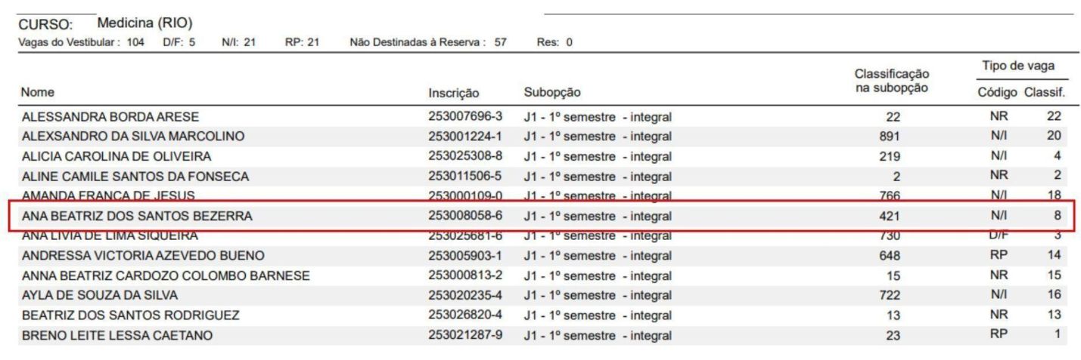
Task: Click the Código sub-column header
Action: [997, 93]
